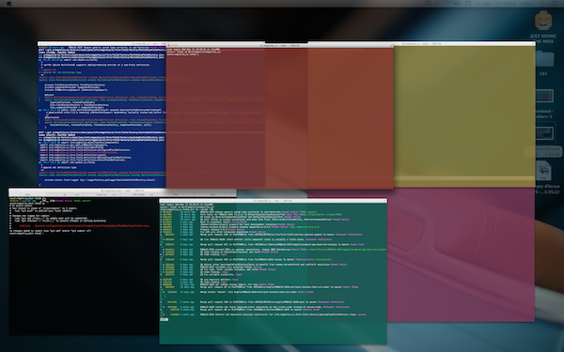Open the Apple menu
564x352 pixels.
(x=9, y=3)
